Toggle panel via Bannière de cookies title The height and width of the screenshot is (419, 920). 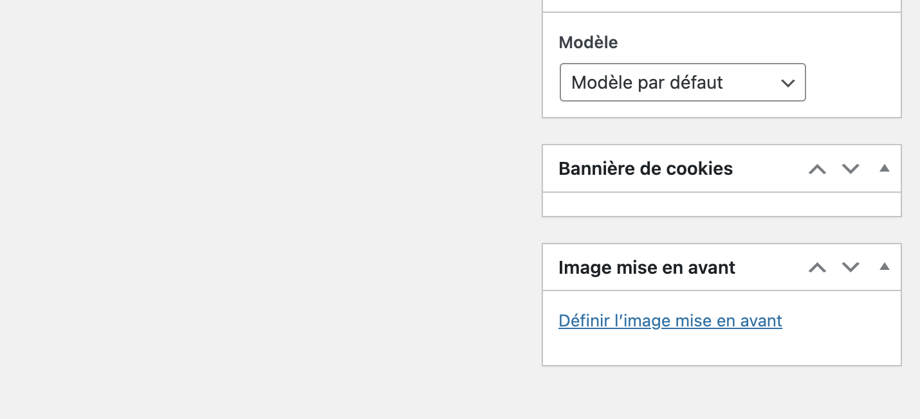pos(645,169)
